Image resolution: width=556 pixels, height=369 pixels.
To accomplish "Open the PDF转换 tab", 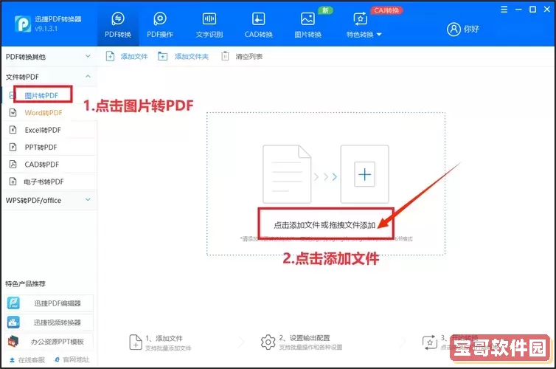I will (x=118, y=25).
